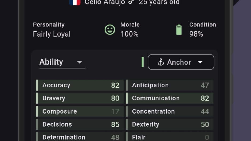251x141 pixels.
Task: Click the Fairly Loyal personality text
Action: coord(52,34)
